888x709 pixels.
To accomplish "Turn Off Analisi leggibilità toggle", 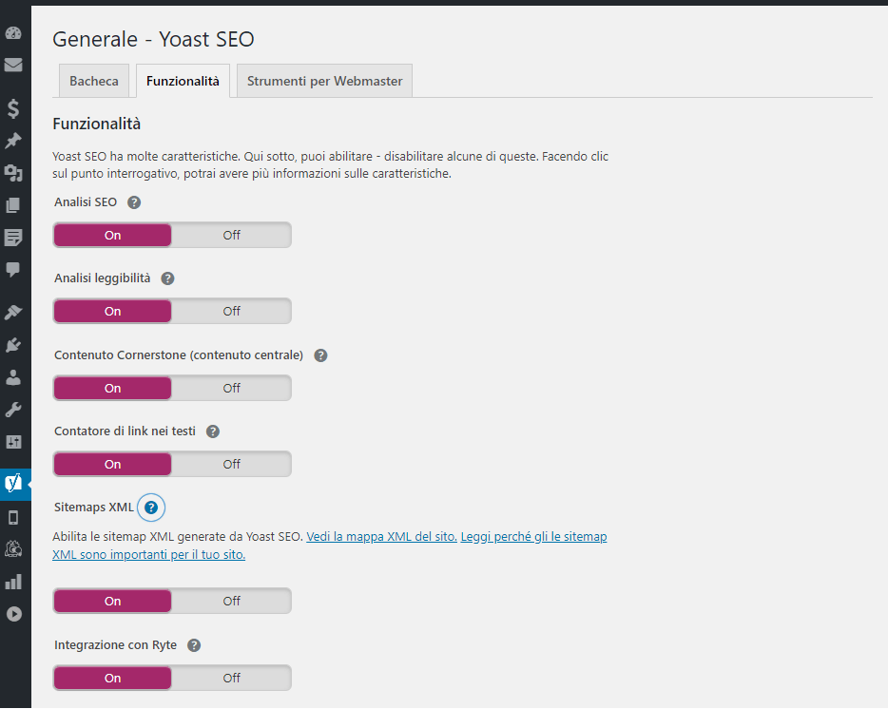I will [x=231, y=311].
